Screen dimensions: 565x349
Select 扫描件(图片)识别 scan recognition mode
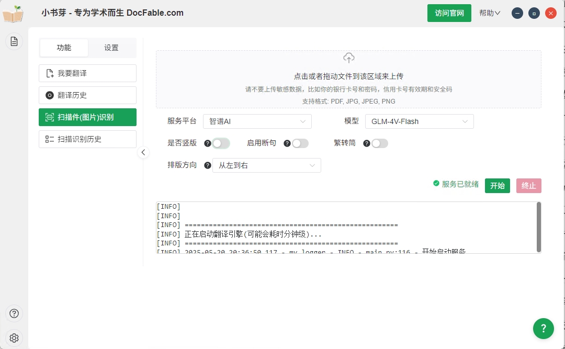pyautogui.click(x=87, y=117)
